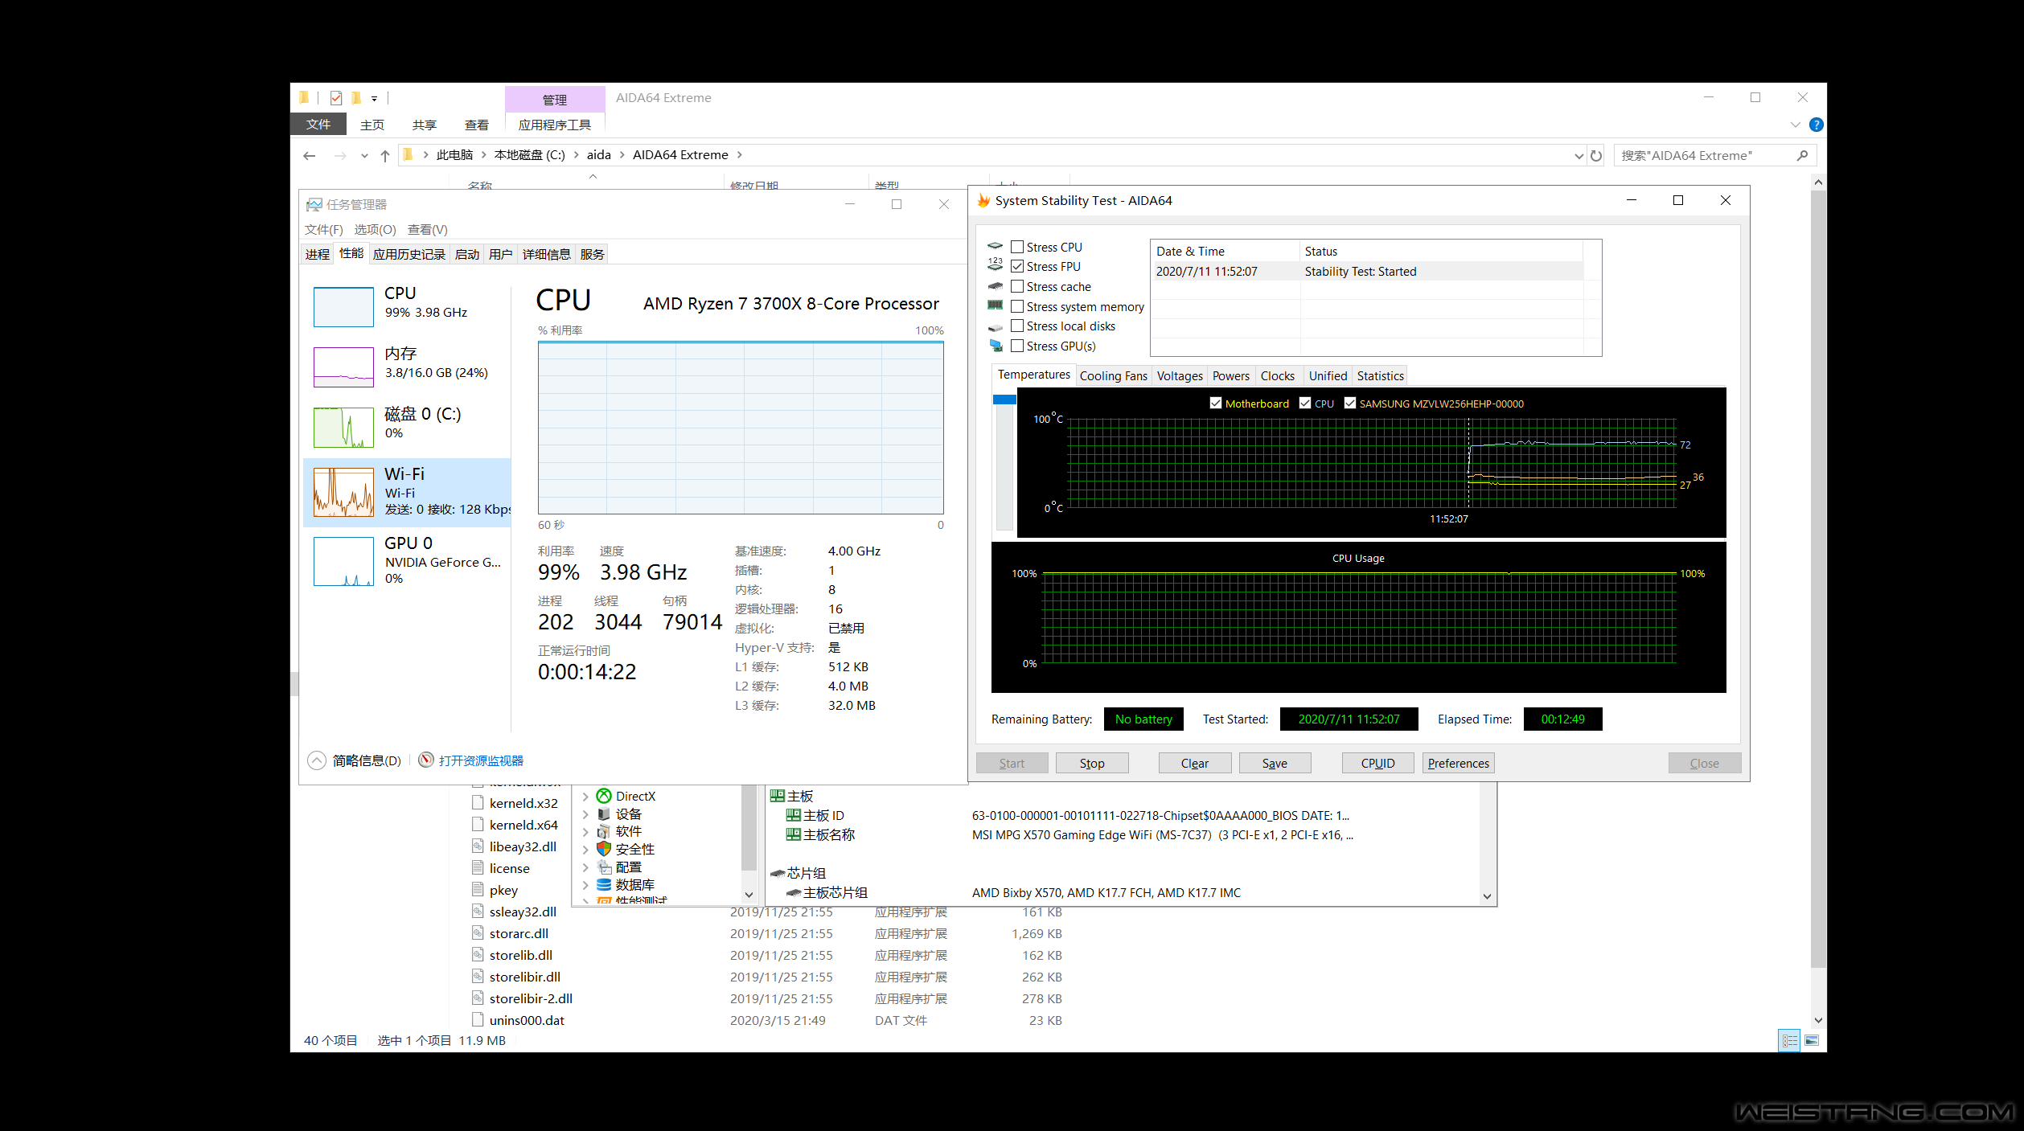Switch to the Cooling Fans tab
The height and width of the screenshot is (1131, 2024).
[1113, 375]
